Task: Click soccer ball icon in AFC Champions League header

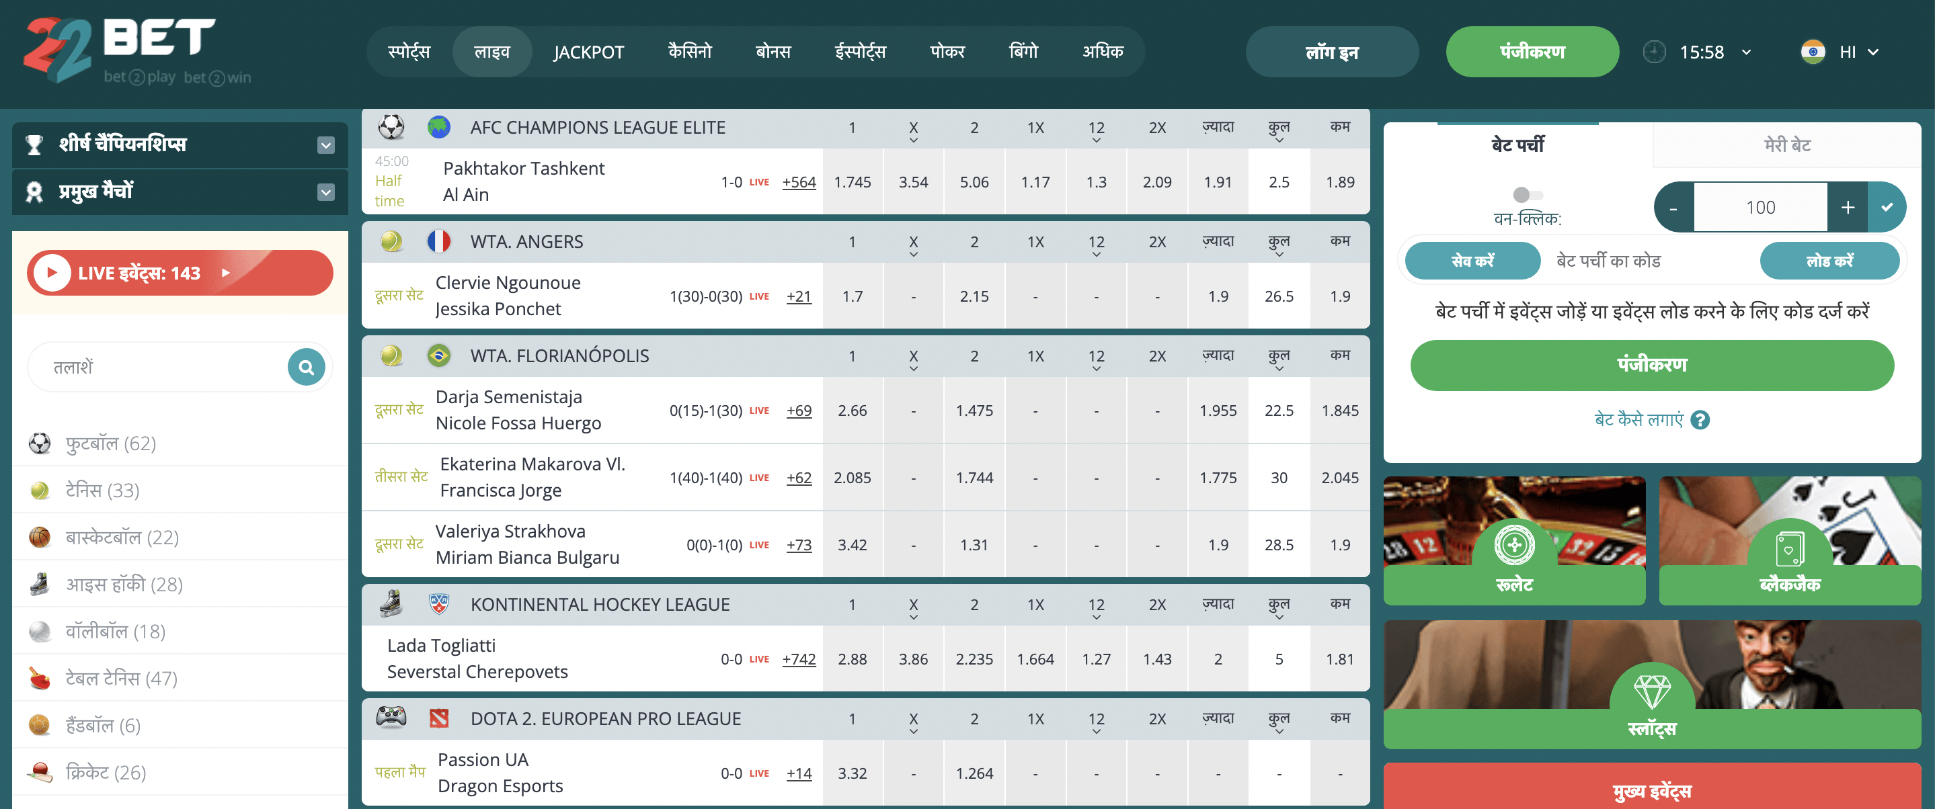Action: [391, 127]
